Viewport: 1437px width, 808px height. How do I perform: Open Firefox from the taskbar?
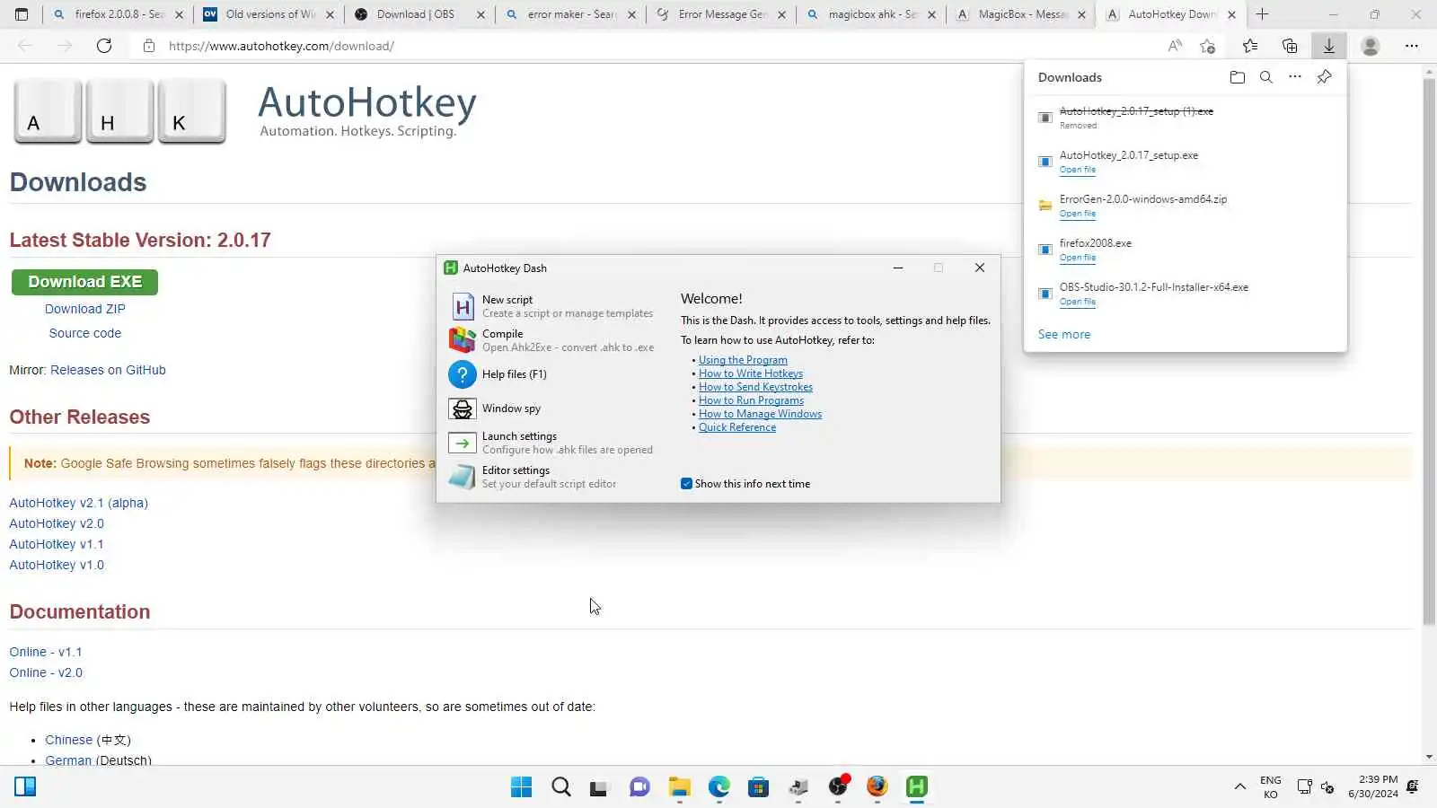click(x=877, y=787)
